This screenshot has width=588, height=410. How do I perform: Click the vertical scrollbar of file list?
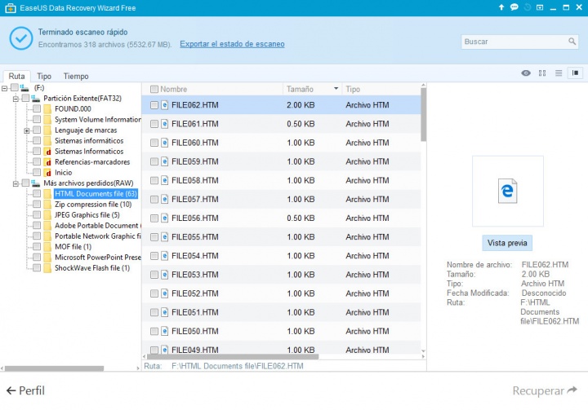(x=423, y=115)
